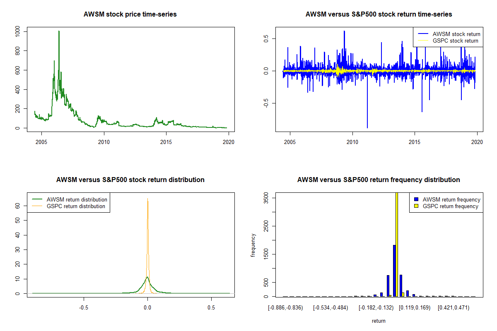Click the "GSPC stock return" legend label
The width and height of the screenshot is (497, 331).
click(x=455, y=41)
